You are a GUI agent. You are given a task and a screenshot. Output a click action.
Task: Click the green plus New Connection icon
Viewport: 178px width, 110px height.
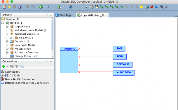(4, 67)
